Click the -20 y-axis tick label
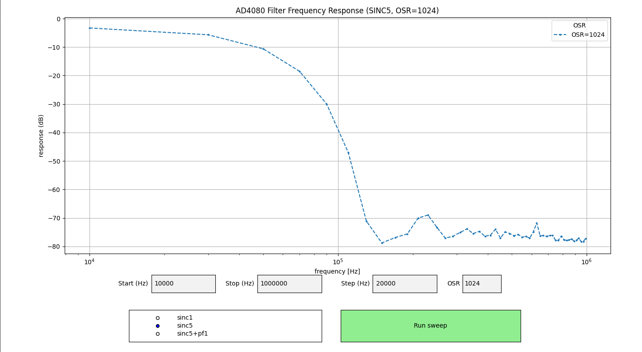This screenshot has height=352, width=642. (x=55, y=76)
